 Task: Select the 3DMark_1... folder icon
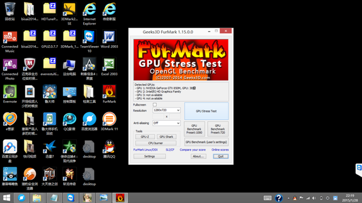(70, 39)
